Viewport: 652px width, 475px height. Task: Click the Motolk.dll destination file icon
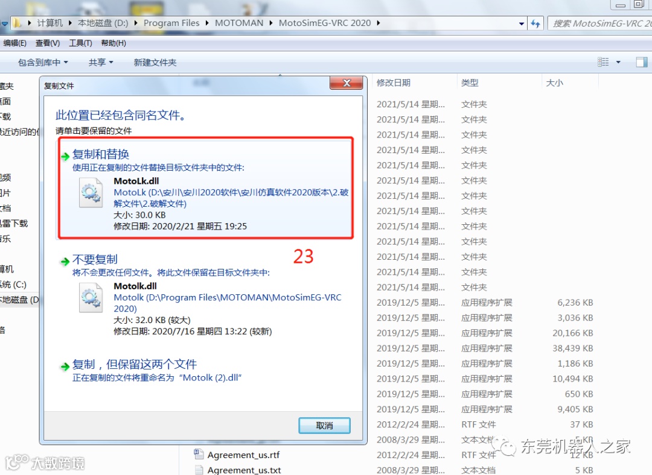tap(91, 297)
